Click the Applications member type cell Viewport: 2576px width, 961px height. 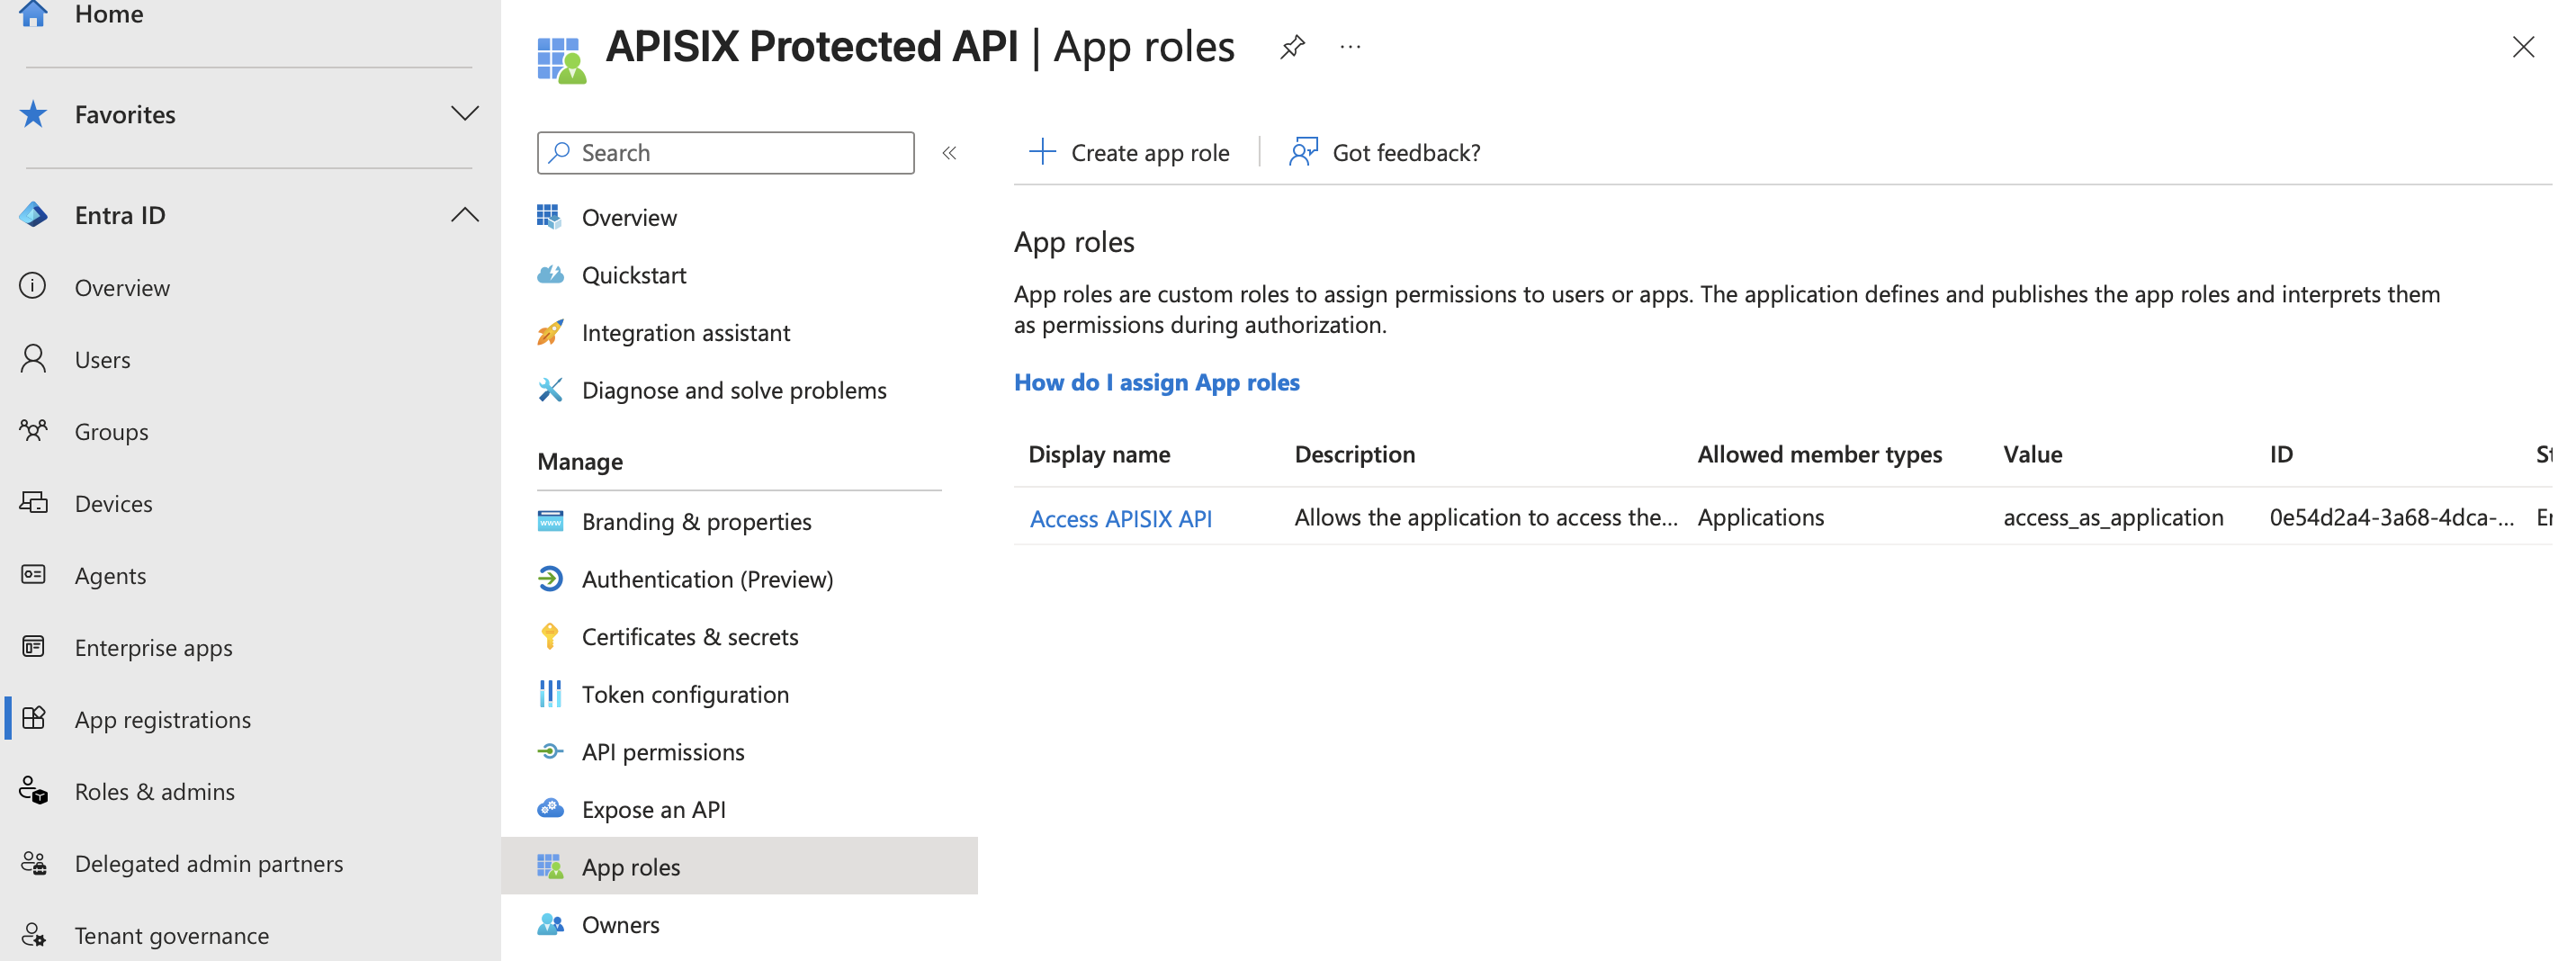1760,518
